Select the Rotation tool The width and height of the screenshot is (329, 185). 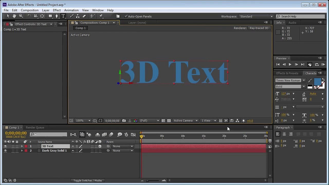[x=29, y=16]
